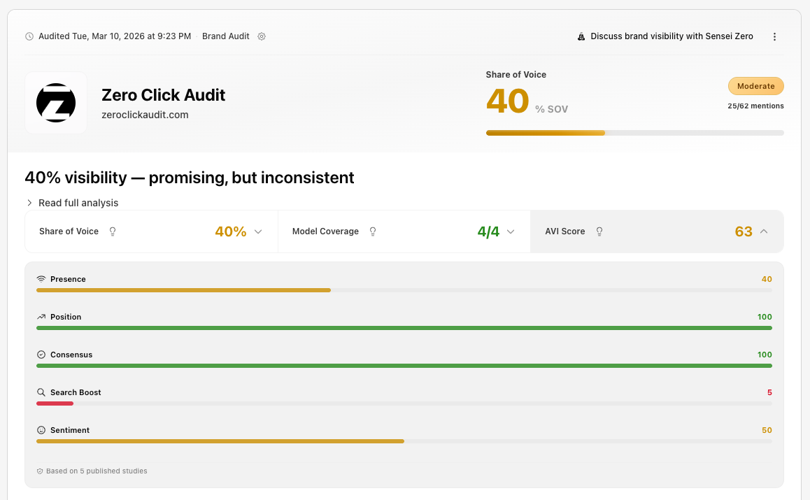Click the Sentiment smiley face icon

tap(41, 430)
